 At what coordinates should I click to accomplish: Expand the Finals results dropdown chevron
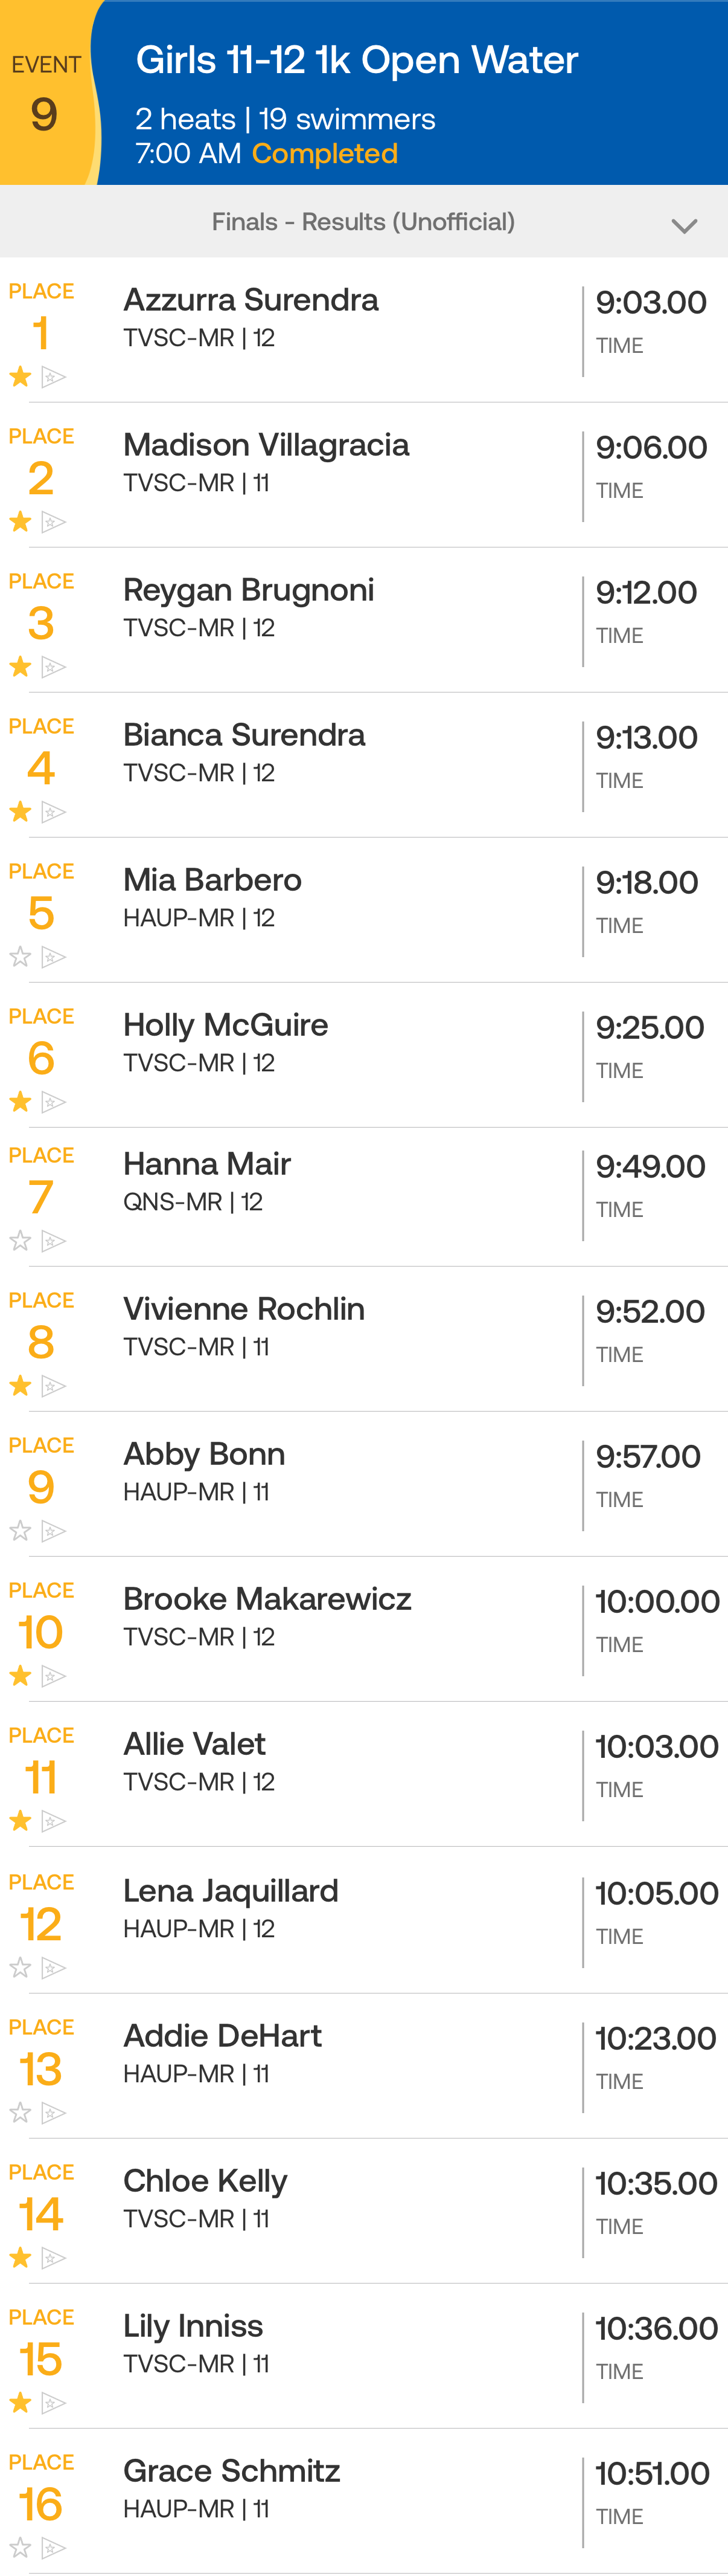684,226
